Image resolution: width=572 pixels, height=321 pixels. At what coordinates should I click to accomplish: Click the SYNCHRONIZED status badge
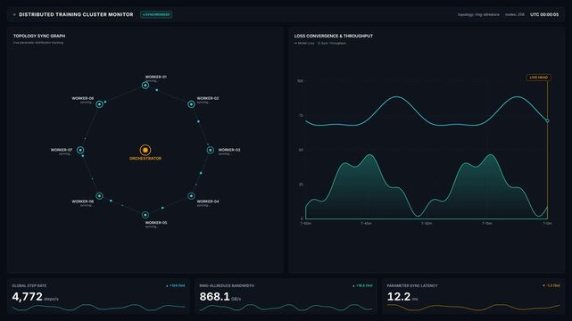(x=156, y=14)
